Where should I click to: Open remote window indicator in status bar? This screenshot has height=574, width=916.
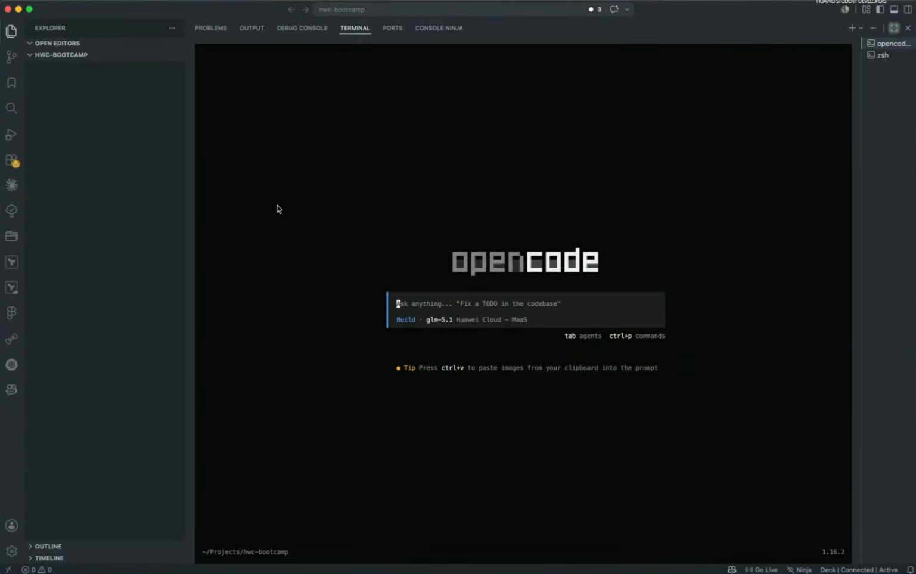click(8, 570)
